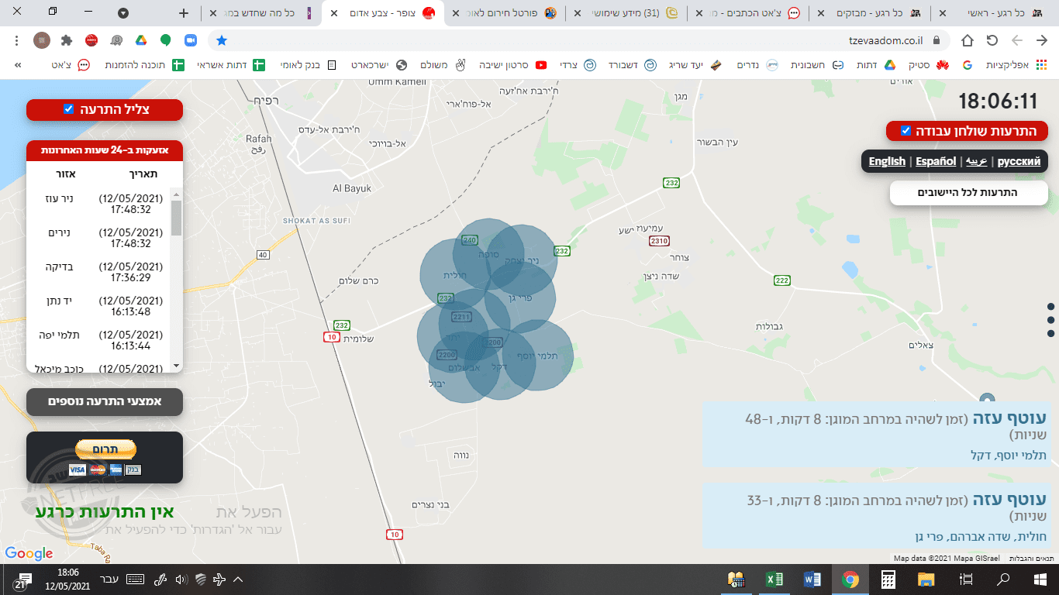Switch to Word in the taskbar
Screen dimensions: 1059x595
(812, 580)
